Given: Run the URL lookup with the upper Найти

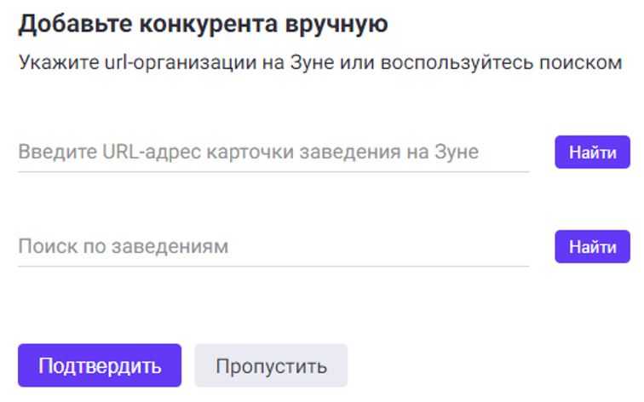Looking at the screenshot, I should point(592,152).
